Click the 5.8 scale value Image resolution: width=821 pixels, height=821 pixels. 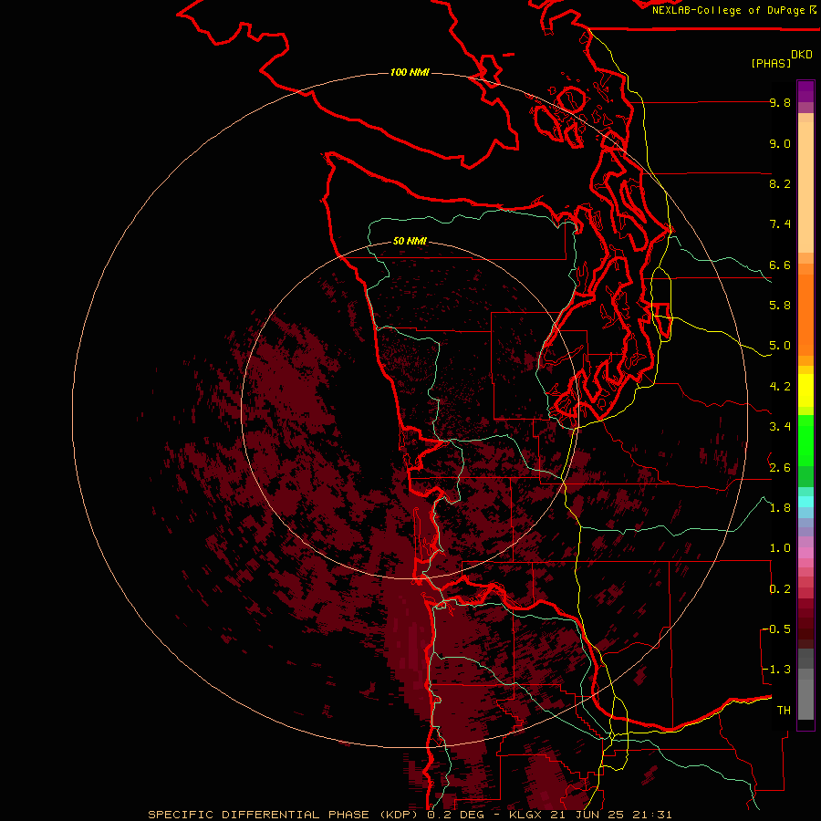click(780, 306)
